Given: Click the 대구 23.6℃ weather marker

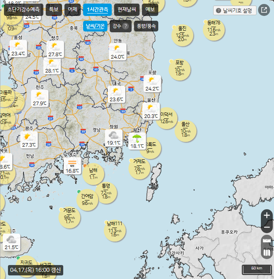Looking at the screenshot, I should (x=116, y=94).
